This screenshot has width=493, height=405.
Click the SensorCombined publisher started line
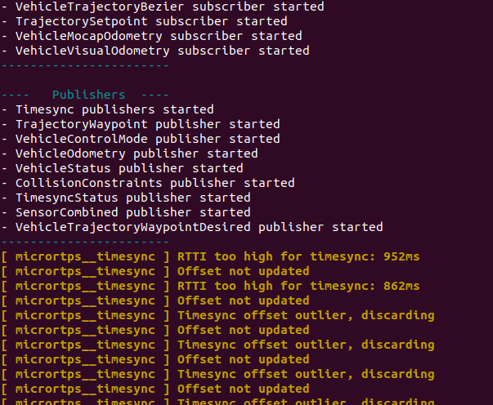(x=132, y=212)
